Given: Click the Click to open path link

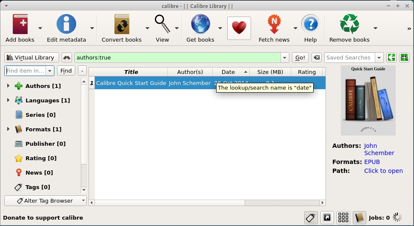Looking at the screenshot, I should click(383, 171).
